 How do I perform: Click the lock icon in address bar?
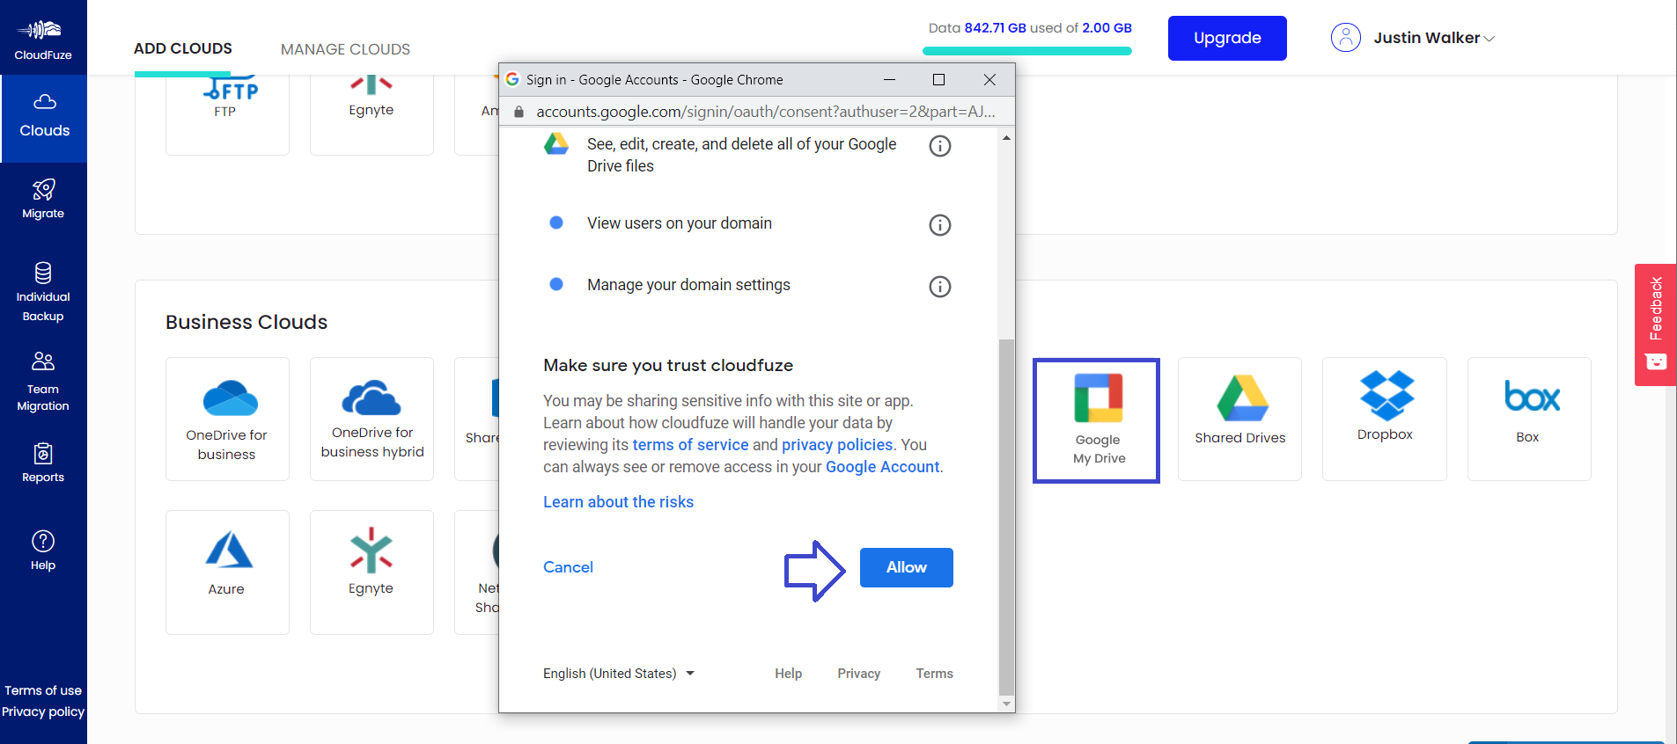point(519,112)
